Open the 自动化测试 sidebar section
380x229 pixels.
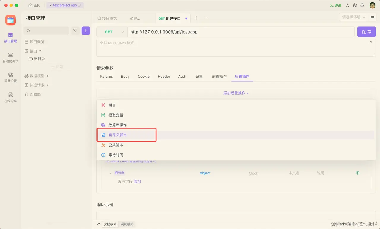[x=10, y=58]
